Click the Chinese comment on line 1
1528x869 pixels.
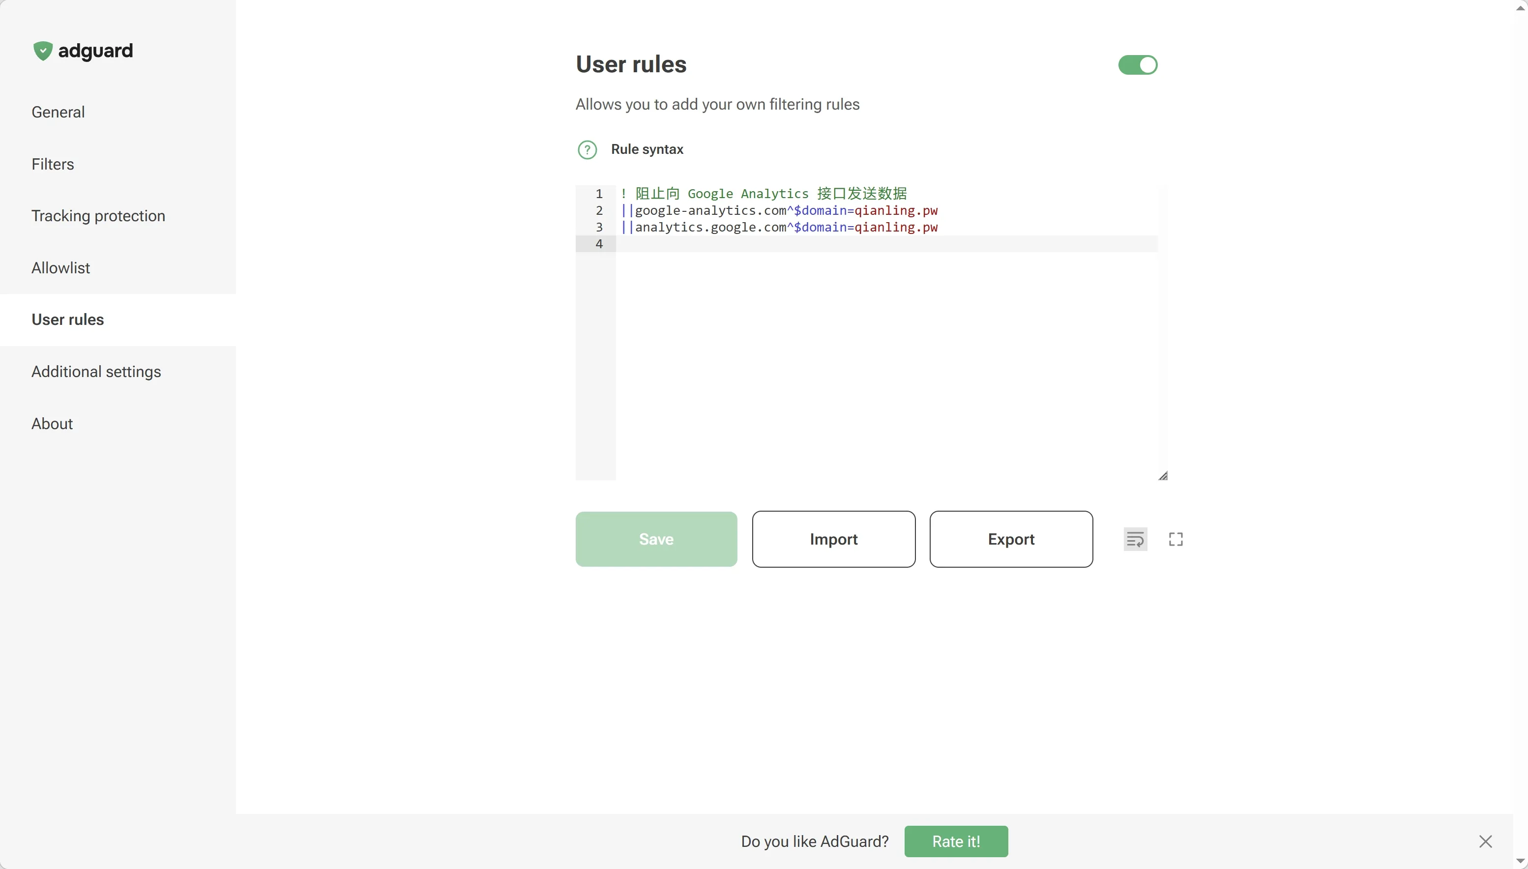(764, 194)
